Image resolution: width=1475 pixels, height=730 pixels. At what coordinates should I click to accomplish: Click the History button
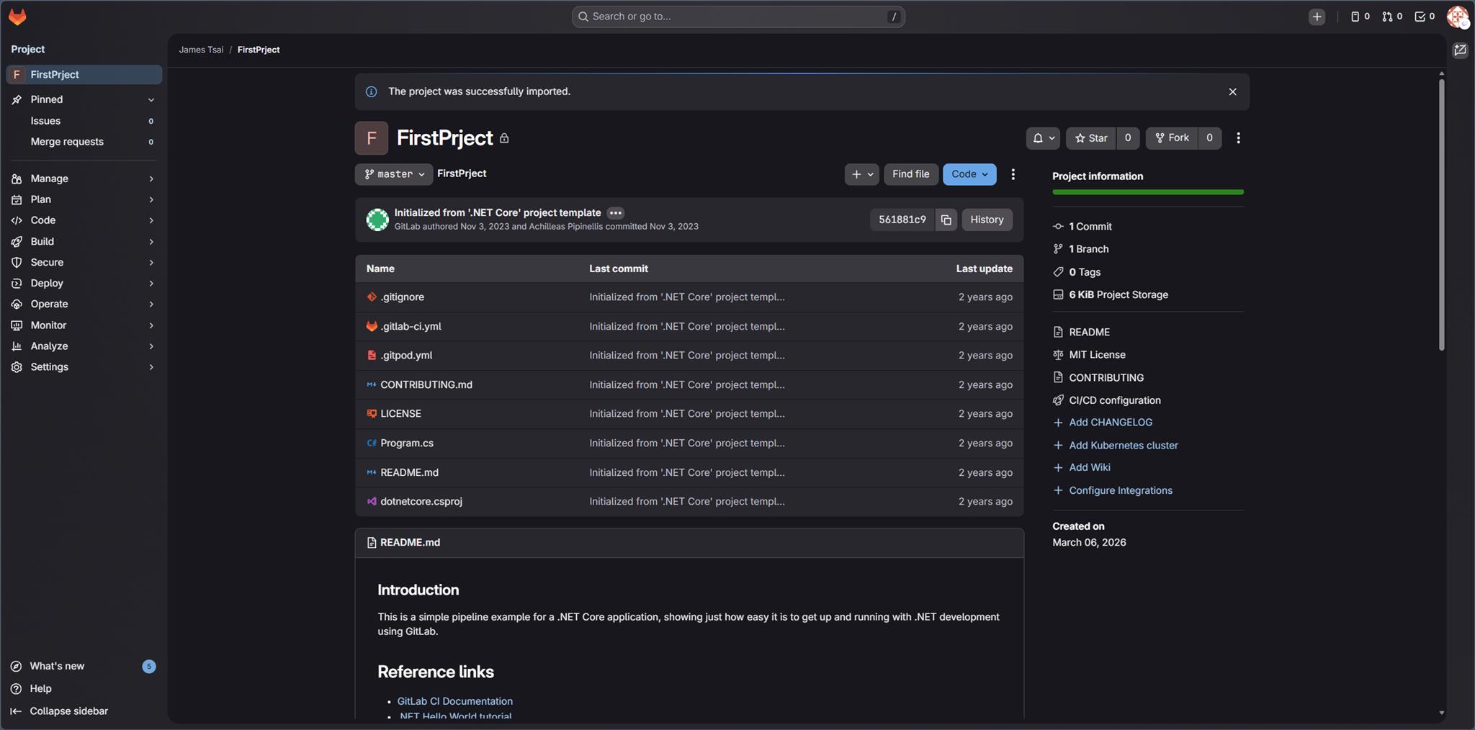(986, 220)
